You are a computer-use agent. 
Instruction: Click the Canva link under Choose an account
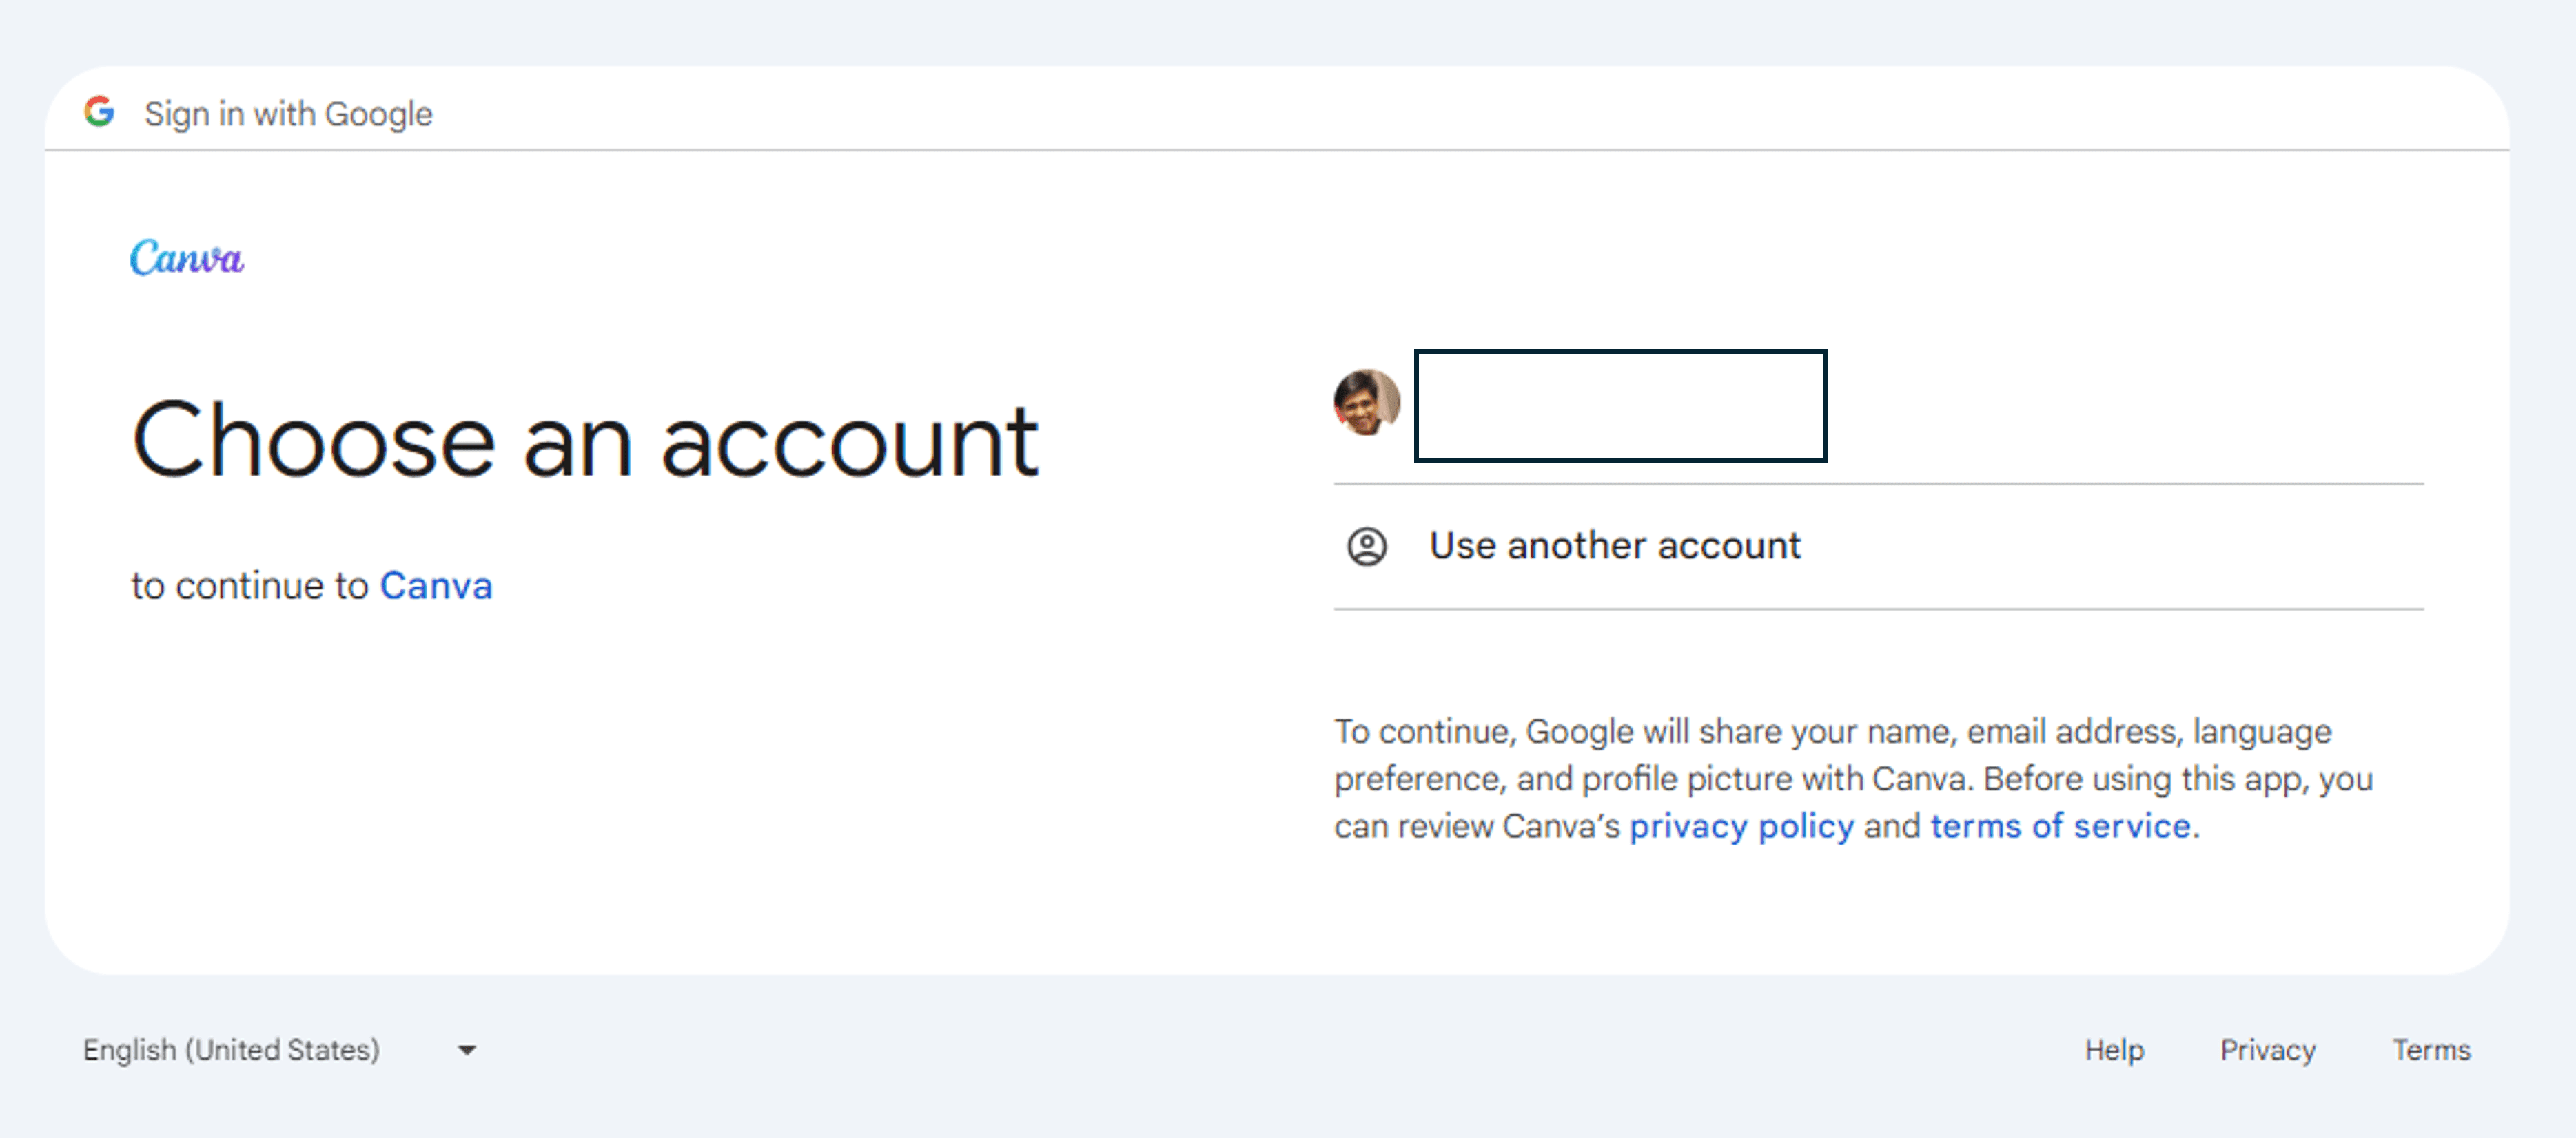point(436,585)
